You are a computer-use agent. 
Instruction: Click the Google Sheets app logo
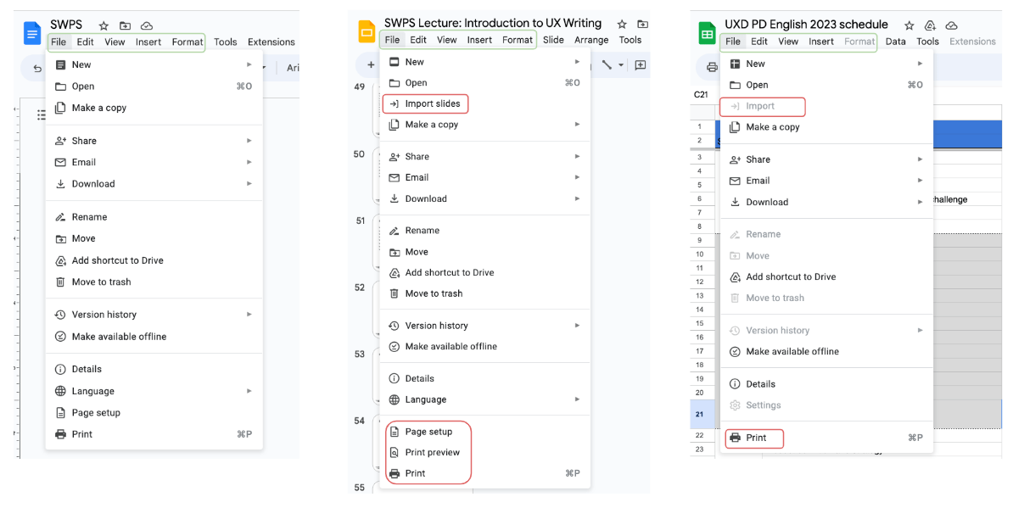pos(708,33)
